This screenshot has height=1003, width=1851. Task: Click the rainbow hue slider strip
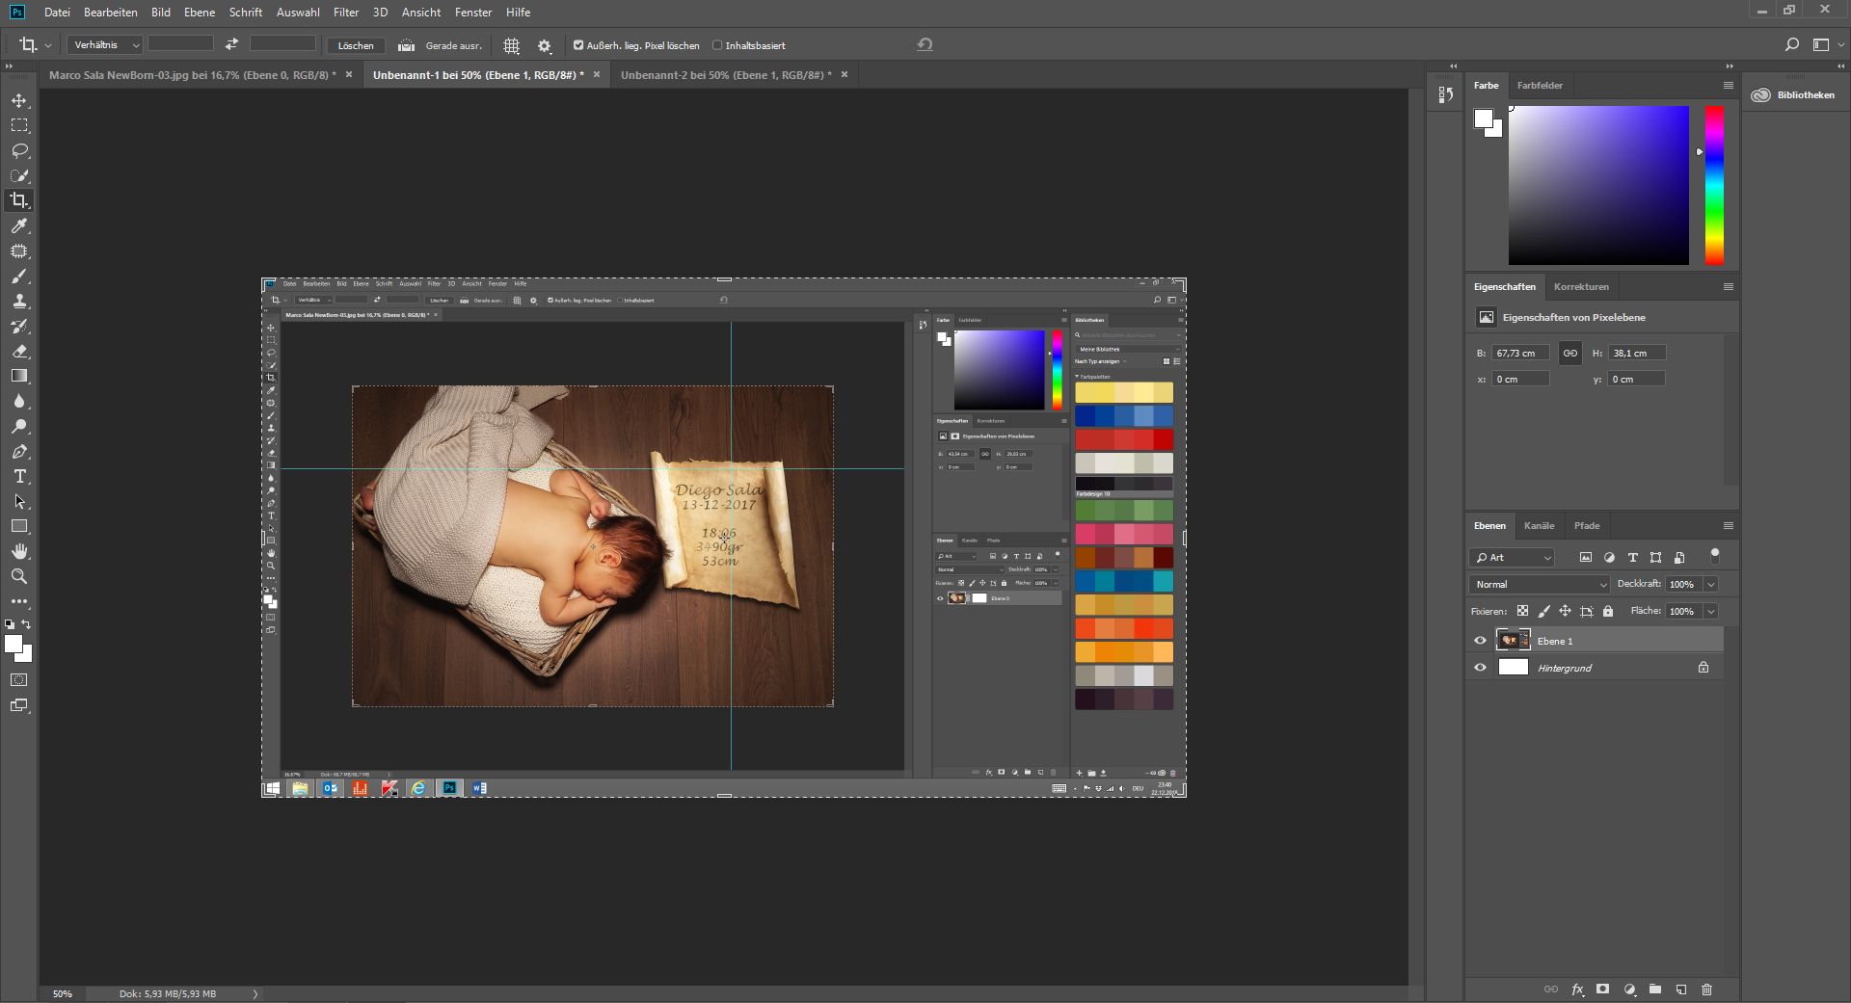tap(1714, 185)
